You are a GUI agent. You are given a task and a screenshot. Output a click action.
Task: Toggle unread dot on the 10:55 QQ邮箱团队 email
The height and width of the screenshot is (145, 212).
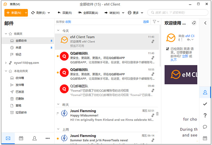click(x=58, y=72)
